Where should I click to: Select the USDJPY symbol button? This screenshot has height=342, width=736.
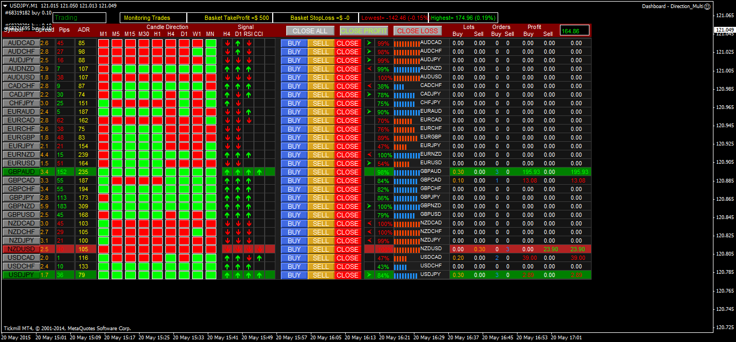click(21, 275)
